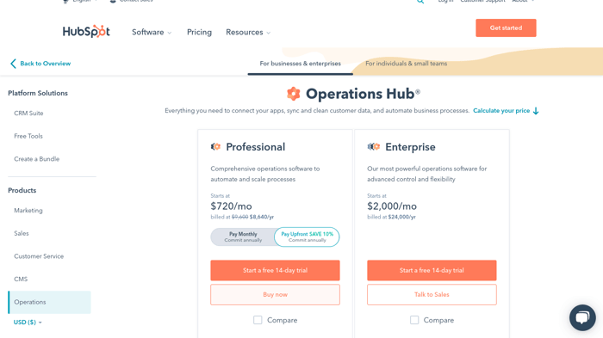603x338 pixels.
Task: Click the $2,000/mo price text
Action: click(392, 206)
